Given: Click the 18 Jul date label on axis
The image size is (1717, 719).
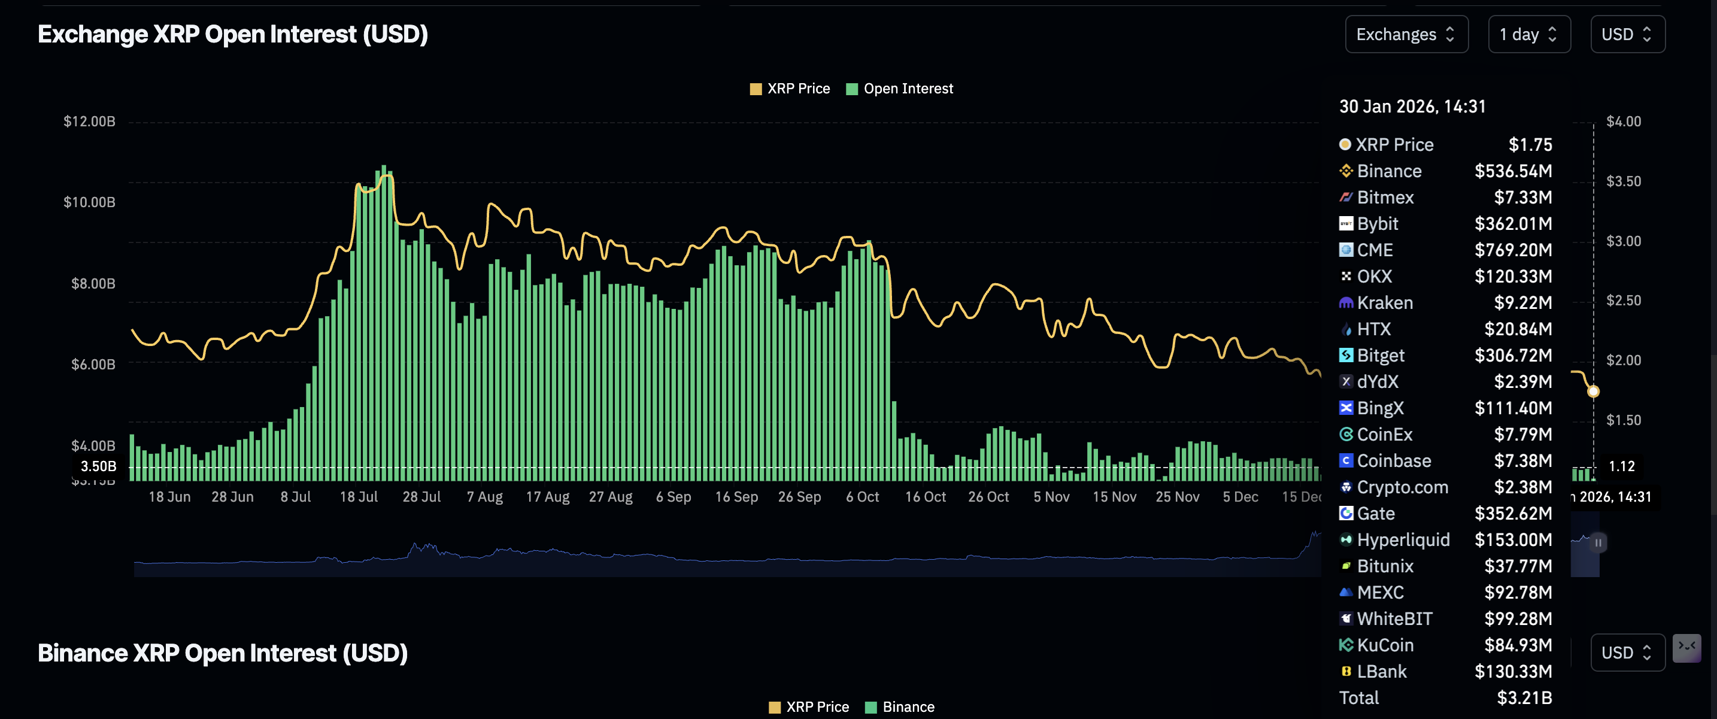Looking at the screenshot, I should 359,497.
